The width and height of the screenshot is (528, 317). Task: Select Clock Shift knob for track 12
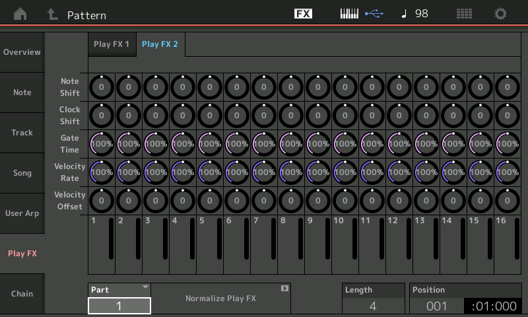tap(399, 116)
